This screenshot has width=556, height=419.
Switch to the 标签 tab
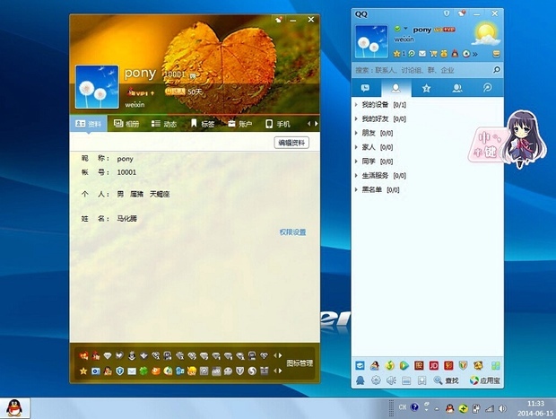(203, 124)
